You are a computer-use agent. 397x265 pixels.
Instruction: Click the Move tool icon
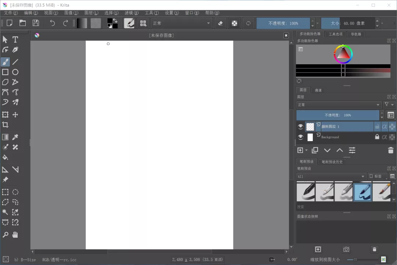(x=15, y=115)
